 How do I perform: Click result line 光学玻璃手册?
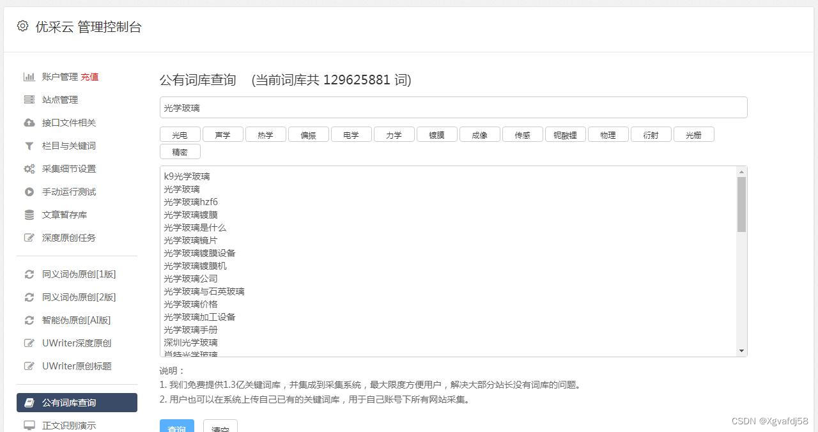coord(190,330)
